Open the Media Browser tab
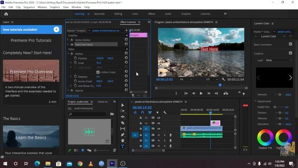 coord(103,102)
